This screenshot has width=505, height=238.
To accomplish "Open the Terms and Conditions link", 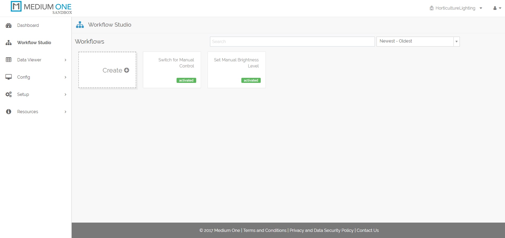I will click(265, 230).
